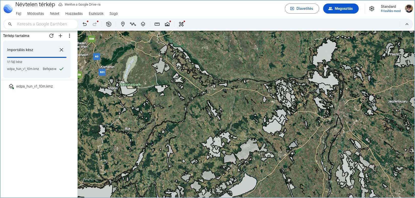
Task: Redo the last action
Action: (x=95, y=24)
